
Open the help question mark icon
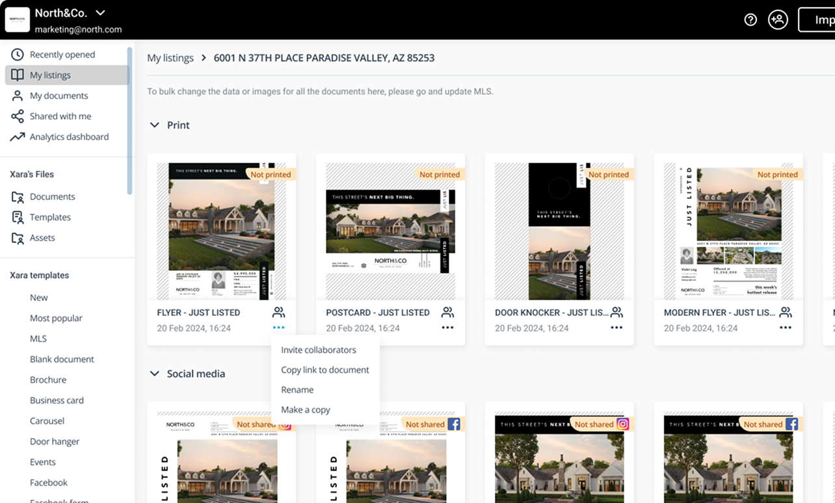[x=750, y=19]
